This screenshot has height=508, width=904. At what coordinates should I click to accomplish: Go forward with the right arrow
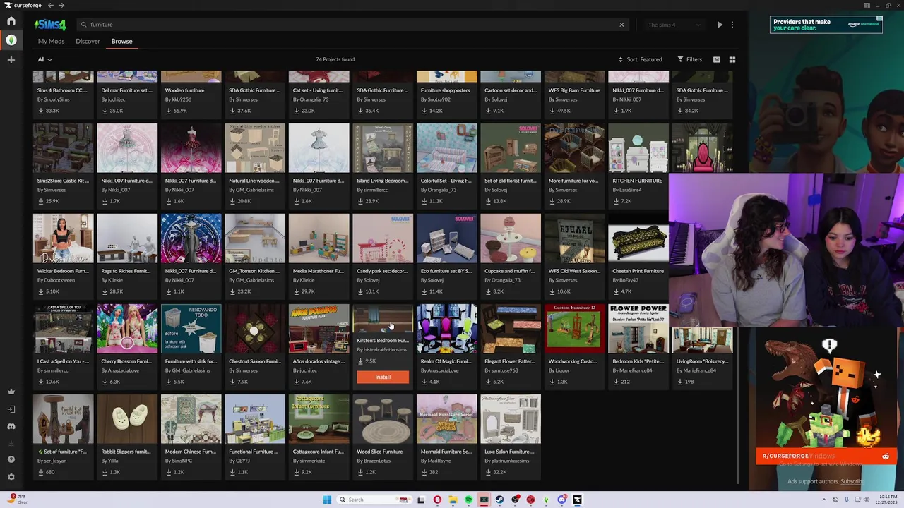coord(61,5)
